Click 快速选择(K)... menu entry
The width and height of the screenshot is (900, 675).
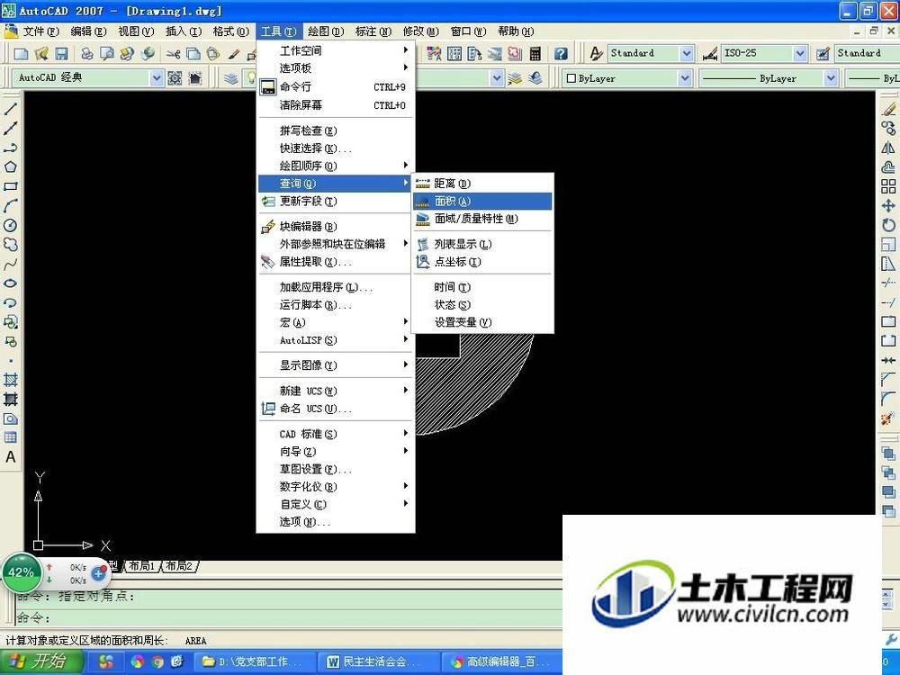tap(336, 148)
